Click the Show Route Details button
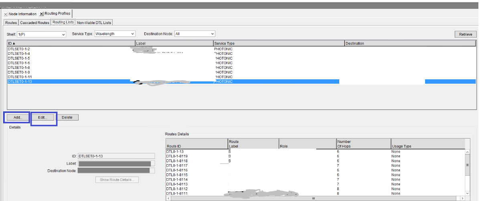 (x=117, y=180)
